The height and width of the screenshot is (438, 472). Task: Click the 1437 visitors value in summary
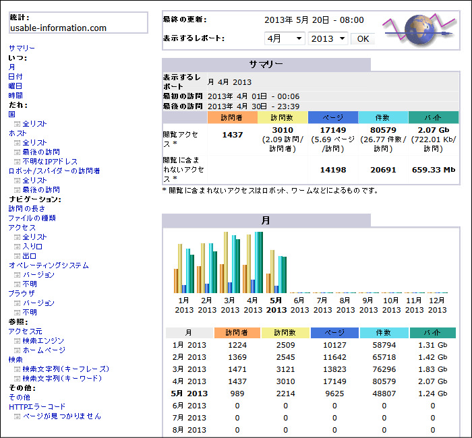(232, 135)
